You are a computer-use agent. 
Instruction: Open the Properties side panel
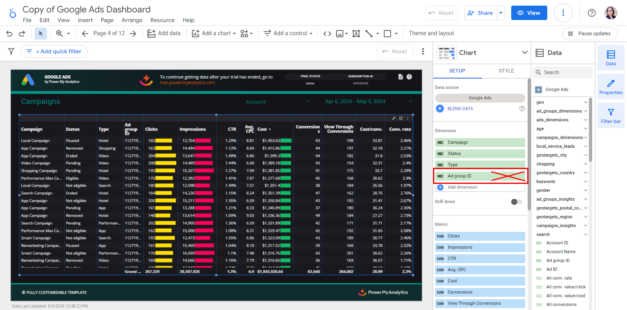pyautogui.click(x=611, y=87)
